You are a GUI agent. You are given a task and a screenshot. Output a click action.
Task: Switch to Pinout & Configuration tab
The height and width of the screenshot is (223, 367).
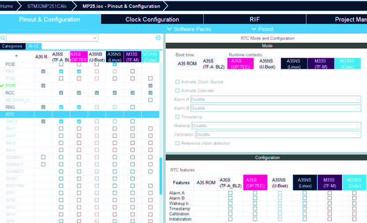pyautogui.click(x=49, y=19)
